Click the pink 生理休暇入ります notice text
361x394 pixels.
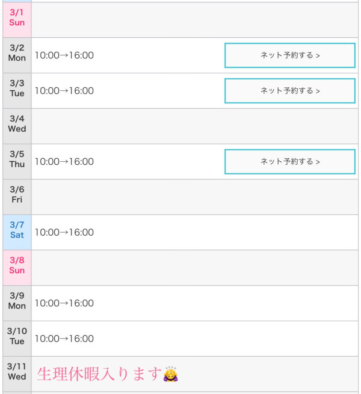(99, 374)
